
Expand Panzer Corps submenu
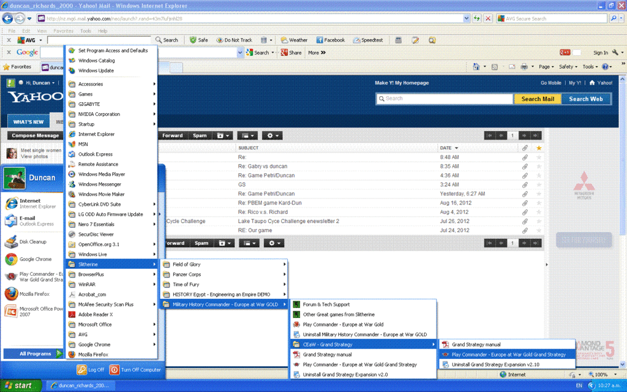pos(224,274)
